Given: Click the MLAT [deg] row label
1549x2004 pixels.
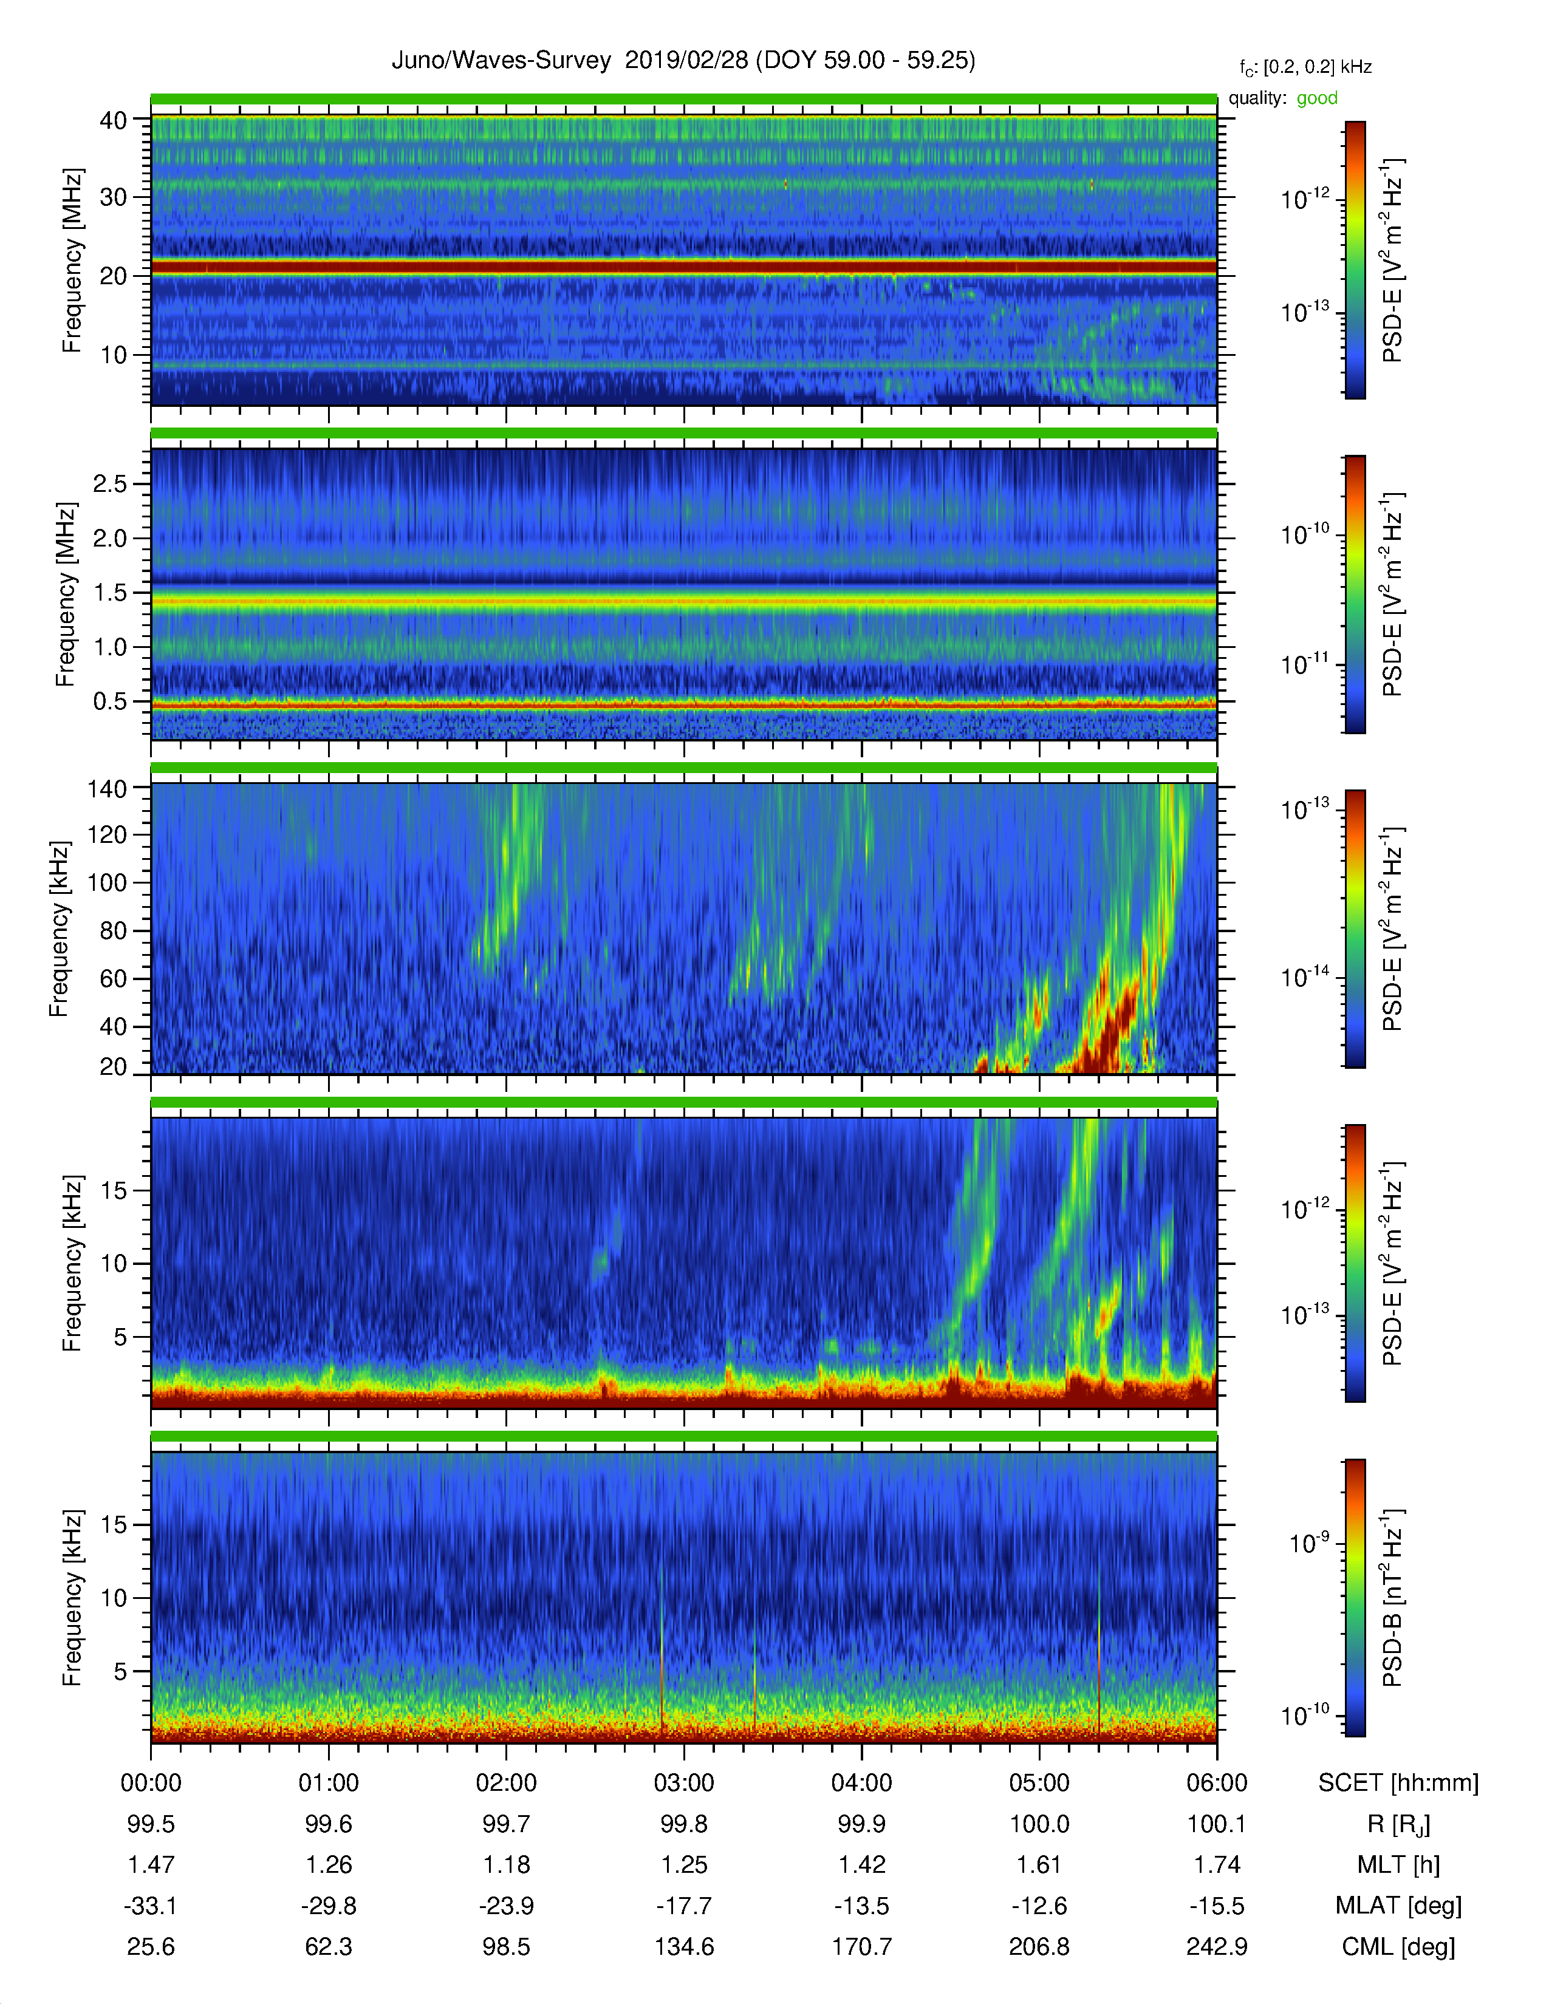Looking at the screenshot, I should (x=1398, y=1906).
